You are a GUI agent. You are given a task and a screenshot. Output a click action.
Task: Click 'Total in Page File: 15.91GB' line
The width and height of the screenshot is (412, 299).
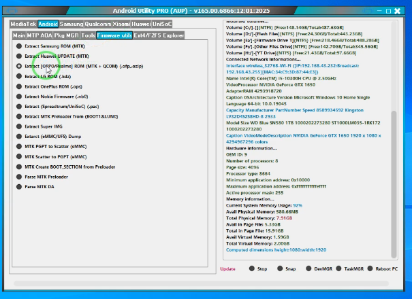pos(255,231)
